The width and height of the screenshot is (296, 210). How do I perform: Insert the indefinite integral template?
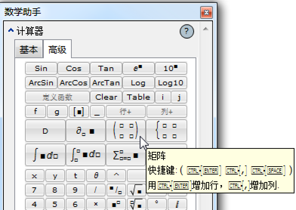coord(45,155)
